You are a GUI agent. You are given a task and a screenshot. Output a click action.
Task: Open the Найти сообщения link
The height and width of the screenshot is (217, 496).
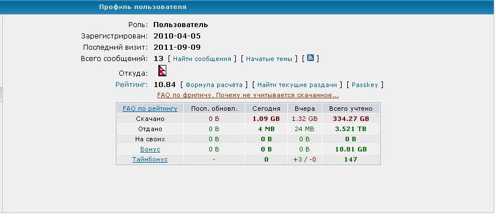coord(202,59)
